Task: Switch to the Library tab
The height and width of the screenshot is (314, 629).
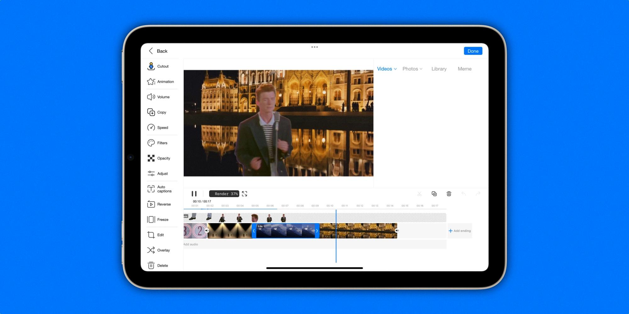Action: 439,69
